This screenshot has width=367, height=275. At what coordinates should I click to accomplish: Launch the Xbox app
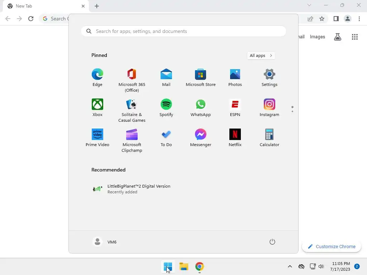tap(97, 107)
